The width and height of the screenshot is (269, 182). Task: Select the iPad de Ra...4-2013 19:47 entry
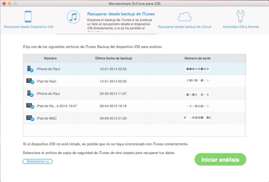pos(57,106)
